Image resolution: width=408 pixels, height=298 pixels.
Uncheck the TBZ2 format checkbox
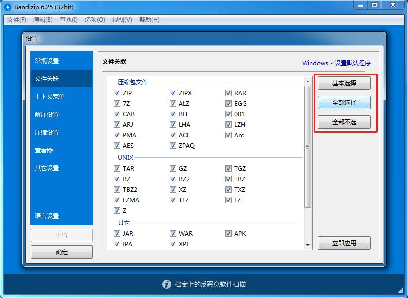point(117,189)
